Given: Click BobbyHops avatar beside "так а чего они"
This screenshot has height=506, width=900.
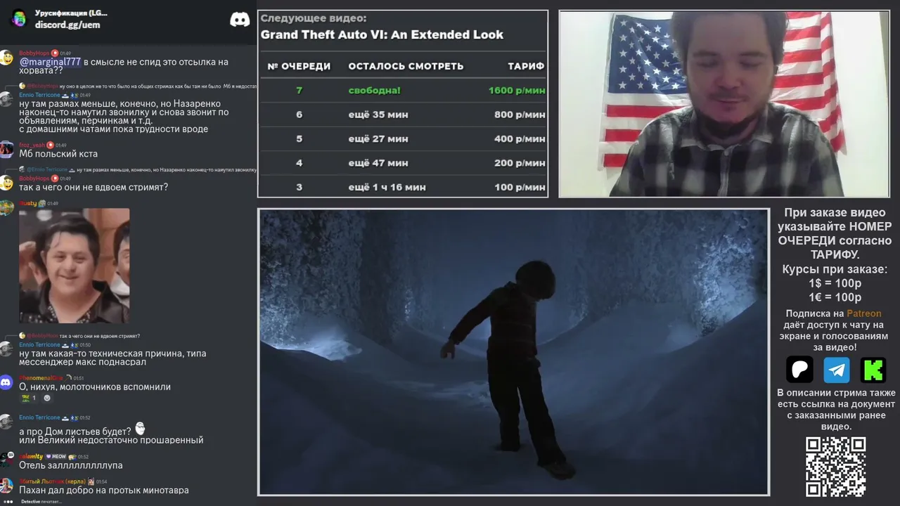Looking at the screenshot, I should coord(6,183).
